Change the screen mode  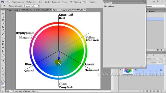pos(3,91)
